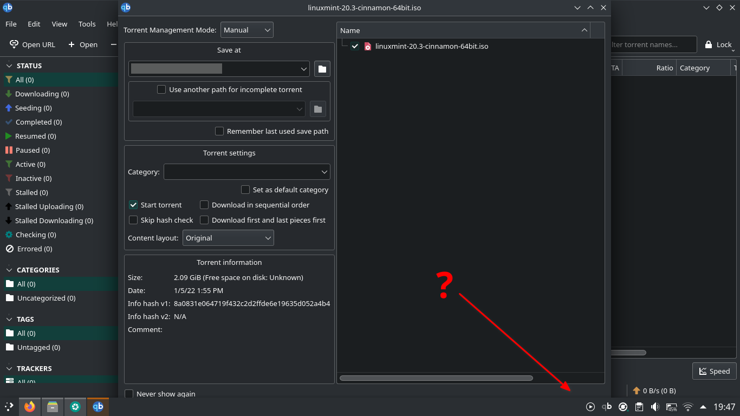The image size is (740, 416).
Task: Open the Tools menu
Action: click(87, 24)
